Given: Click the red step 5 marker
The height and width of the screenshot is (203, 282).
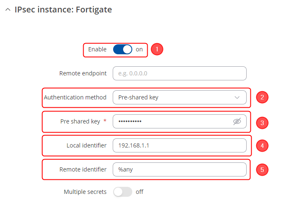Looking at the screenshot, I should coord(262,169).
